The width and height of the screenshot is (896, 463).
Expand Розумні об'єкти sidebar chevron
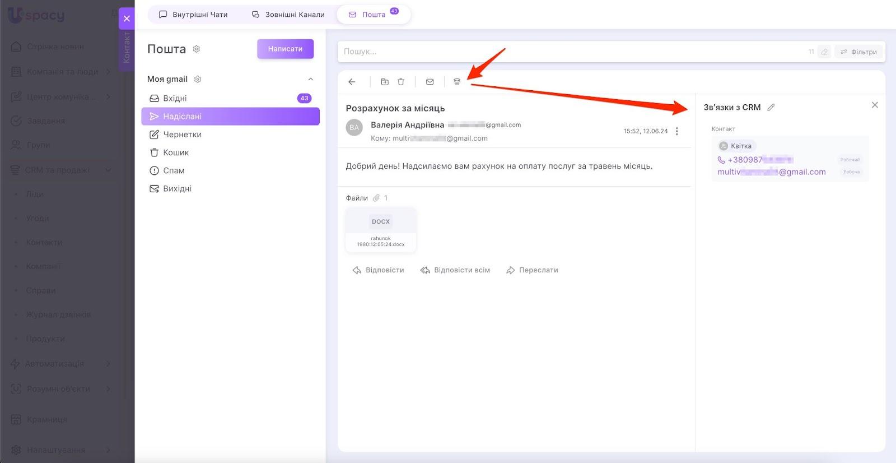(108, 388)
